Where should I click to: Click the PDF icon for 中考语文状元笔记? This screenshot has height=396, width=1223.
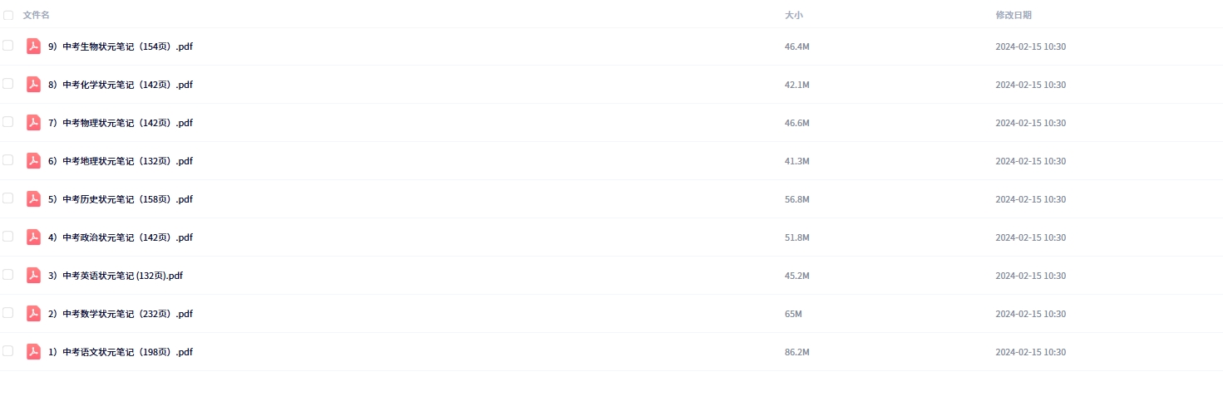33,352
